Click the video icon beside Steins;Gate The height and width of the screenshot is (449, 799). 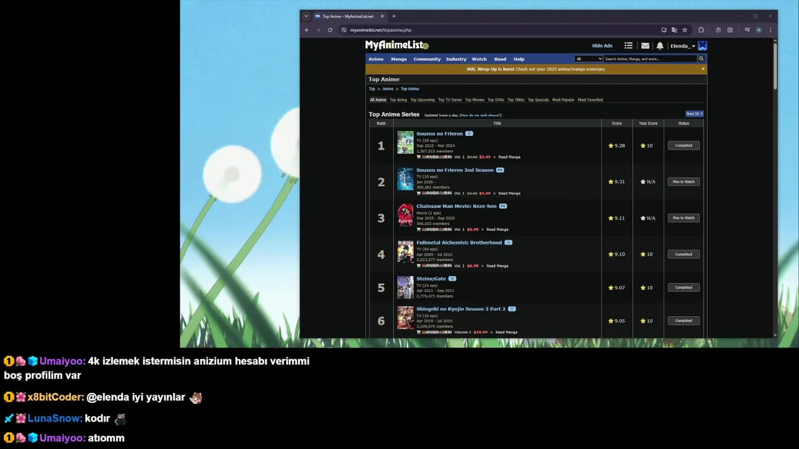coord(453,279)
